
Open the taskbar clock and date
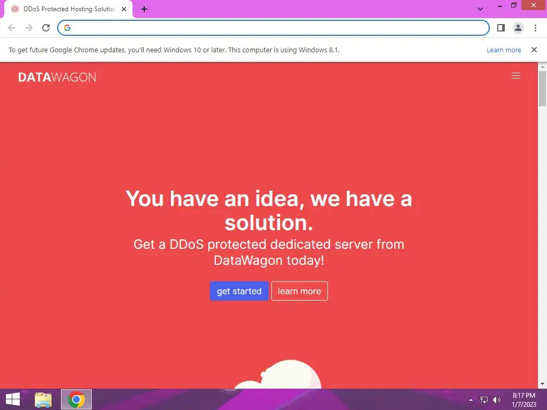pyautogui.click(x=523, y=400)
